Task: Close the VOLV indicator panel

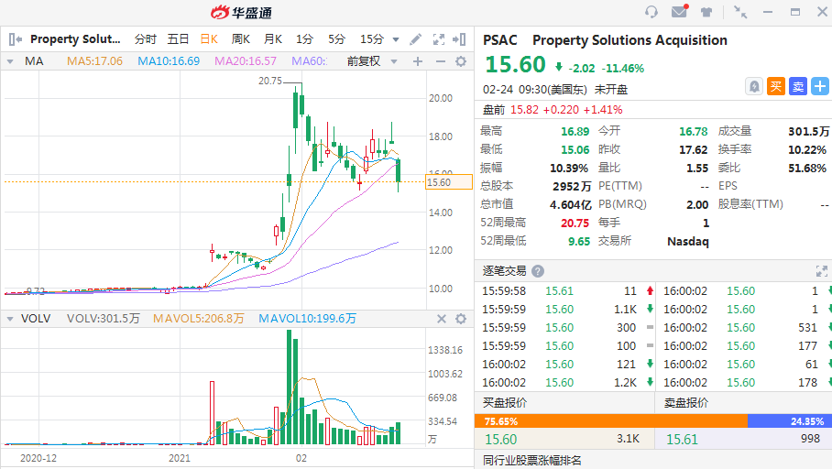Action: click(x=441, y=319)
